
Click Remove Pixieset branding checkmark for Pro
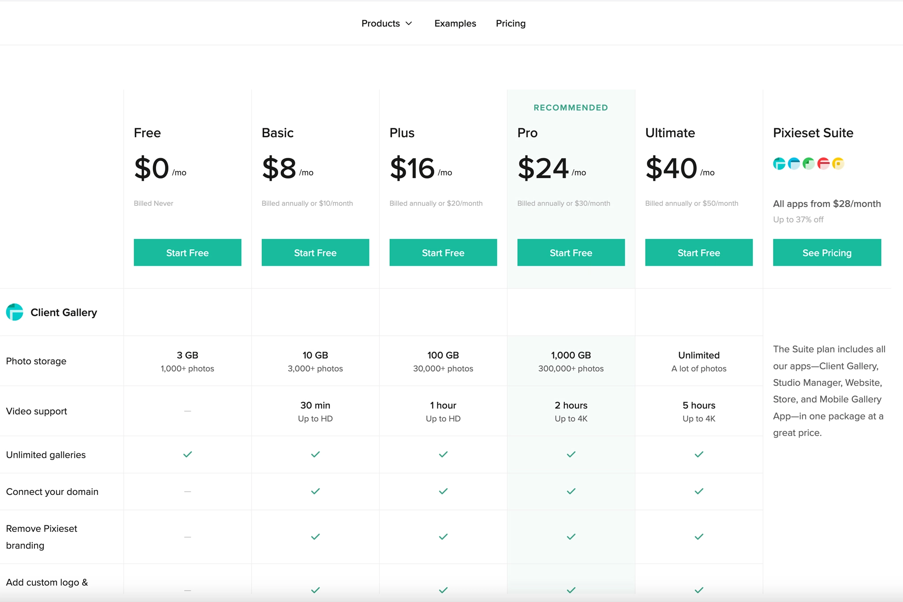[x=571, y=537]
